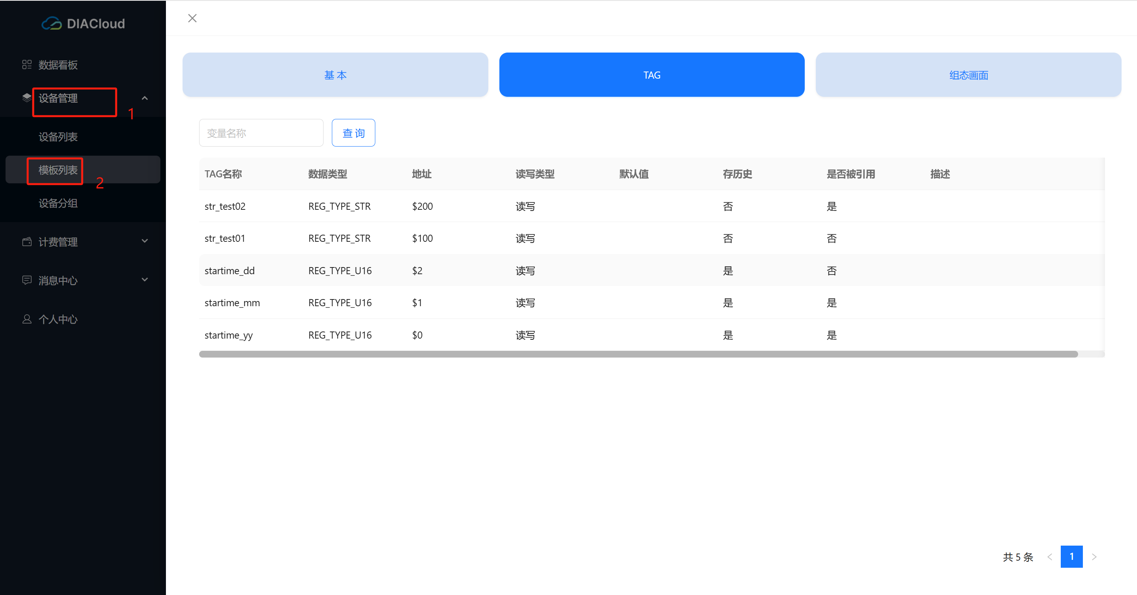
Task: Click the 变量名称 input field
Action: [261, 133]
